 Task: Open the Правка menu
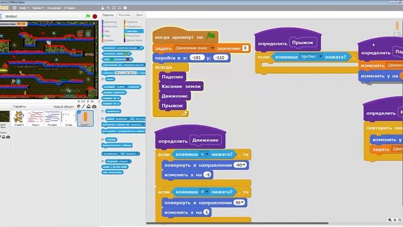pyautogui.click(x=38, y=8)
